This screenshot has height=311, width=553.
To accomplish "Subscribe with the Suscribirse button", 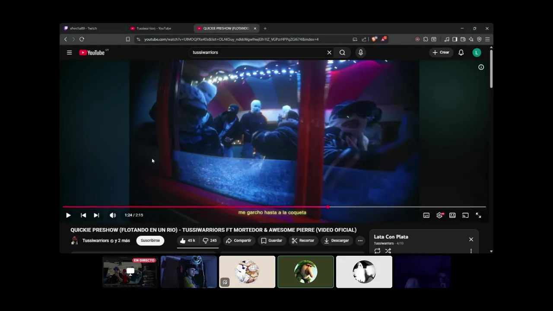I will pos(150,241).
